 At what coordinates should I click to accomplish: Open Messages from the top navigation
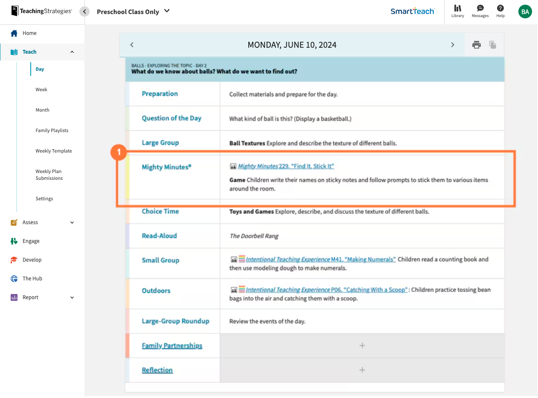pos(480,12)
